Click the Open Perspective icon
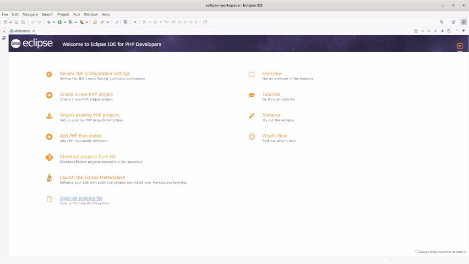 tap(454, 22)
